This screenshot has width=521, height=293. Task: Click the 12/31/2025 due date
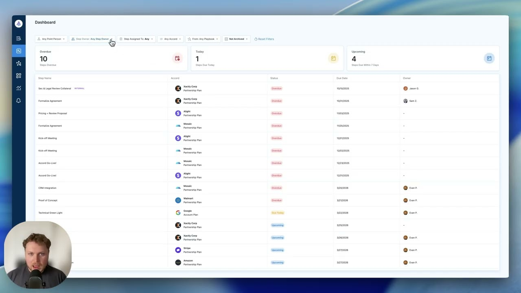click(343, 175)
